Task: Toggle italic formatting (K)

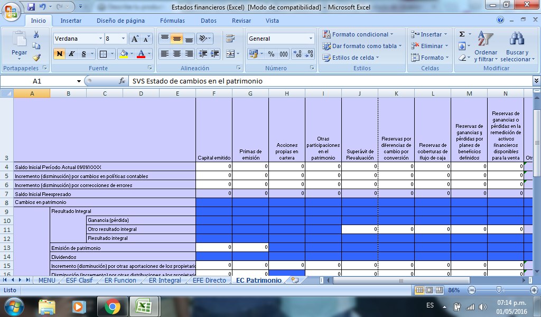Action: click(x=71, y=54)
